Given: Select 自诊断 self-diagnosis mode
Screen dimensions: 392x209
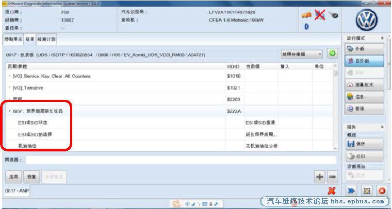Looking at the screenshot, I should pyautogui.click(x=364, y=61).
